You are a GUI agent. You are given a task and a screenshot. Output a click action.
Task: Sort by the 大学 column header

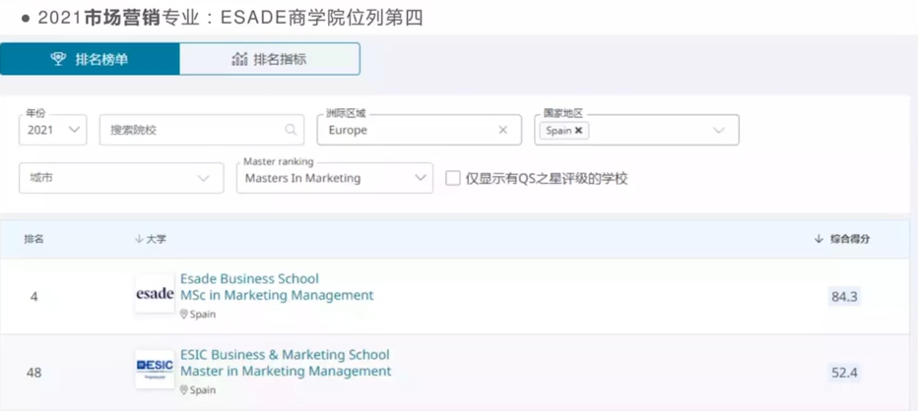point(151,239)
